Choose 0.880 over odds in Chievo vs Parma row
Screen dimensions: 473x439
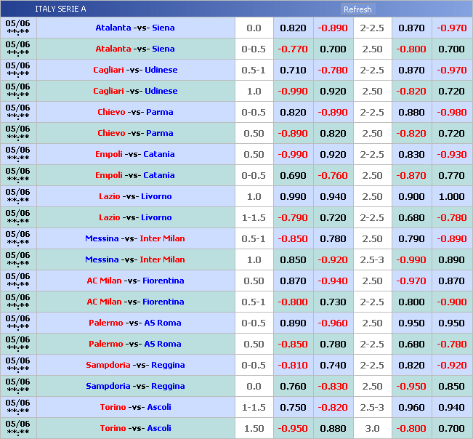click(411, 112)
